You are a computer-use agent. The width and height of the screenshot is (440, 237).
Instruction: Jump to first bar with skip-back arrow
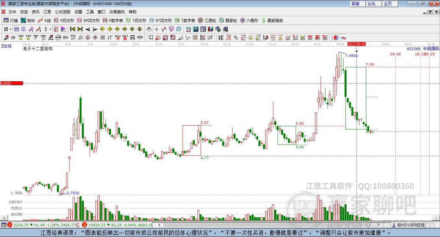(73, 29)
